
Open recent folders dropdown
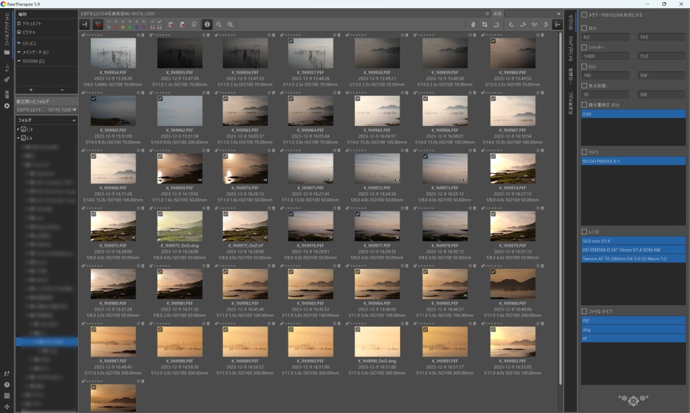(x=46, y=110)
